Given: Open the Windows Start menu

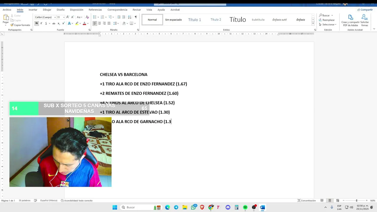Looking at the screenshot, I should (115, 207).
